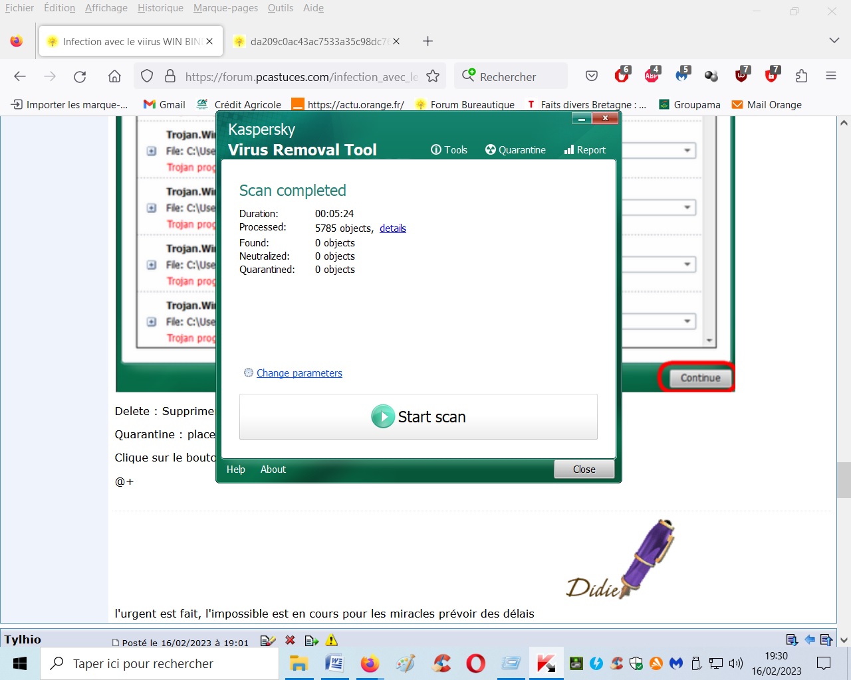Go back to previous page in Firefox
The image size is (851, 680).
pos(20,76)
